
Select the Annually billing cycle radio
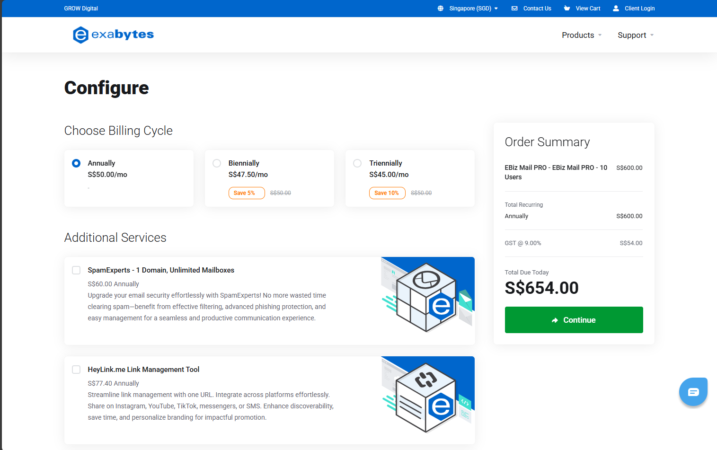click(76, 163)
